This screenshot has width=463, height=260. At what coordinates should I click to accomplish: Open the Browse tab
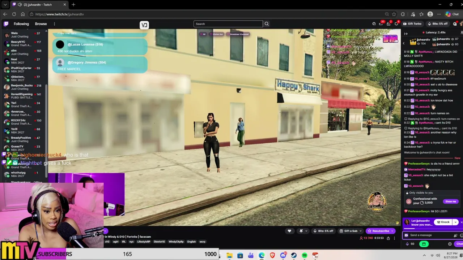[41, 24]
